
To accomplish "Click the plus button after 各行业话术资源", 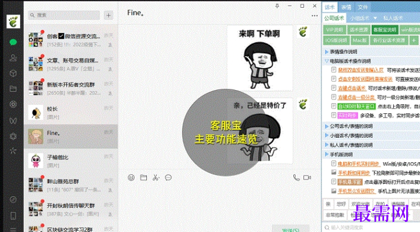I will coord(414,41).
